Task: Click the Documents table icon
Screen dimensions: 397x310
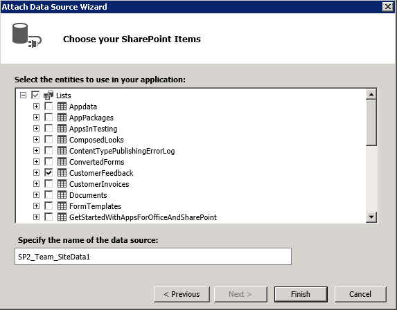Action: point(62,195)
